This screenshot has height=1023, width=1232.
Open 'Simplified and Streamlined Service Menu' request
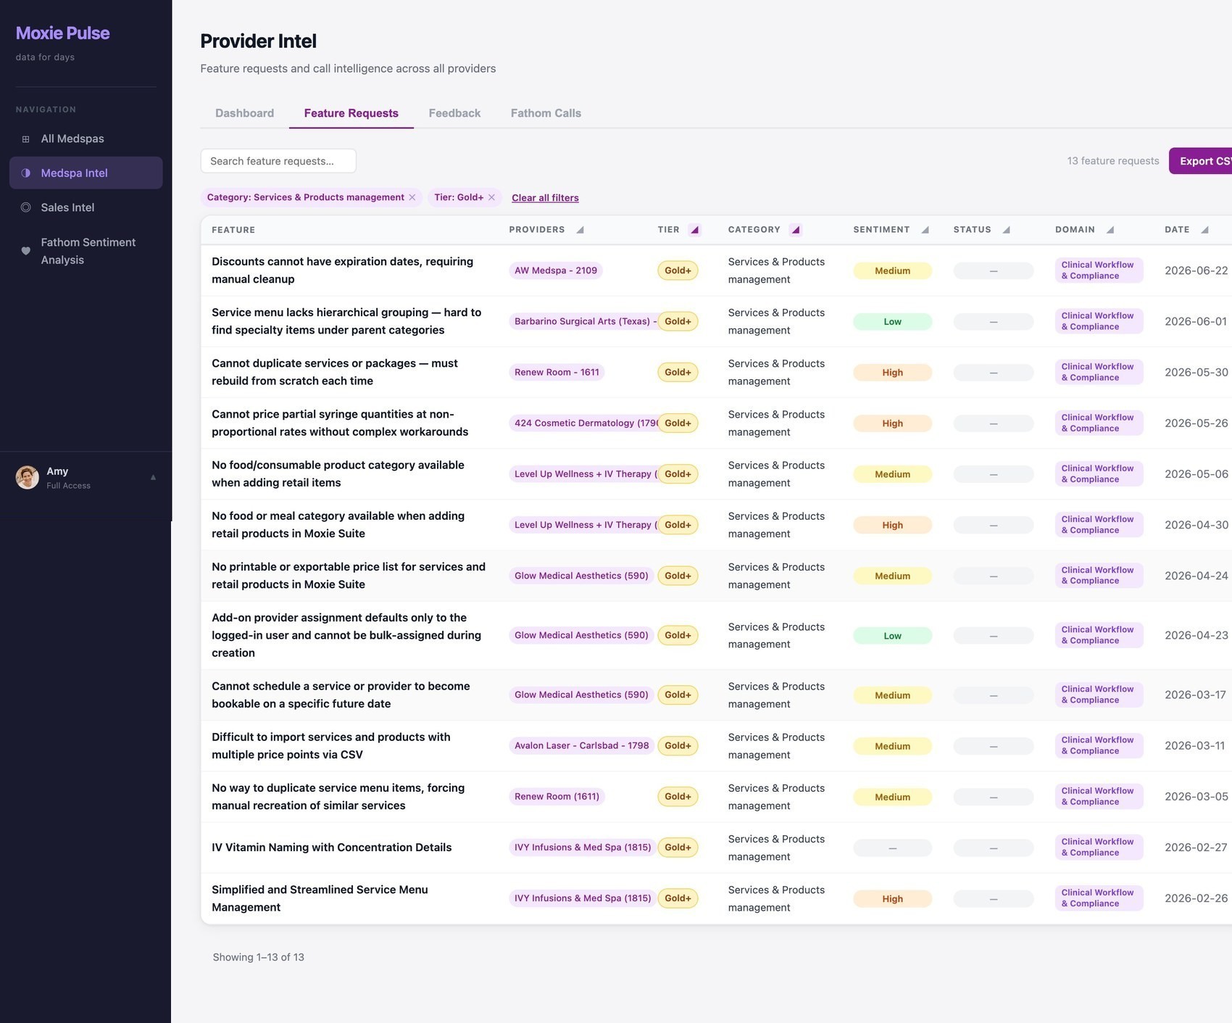(x=320, y=898)
